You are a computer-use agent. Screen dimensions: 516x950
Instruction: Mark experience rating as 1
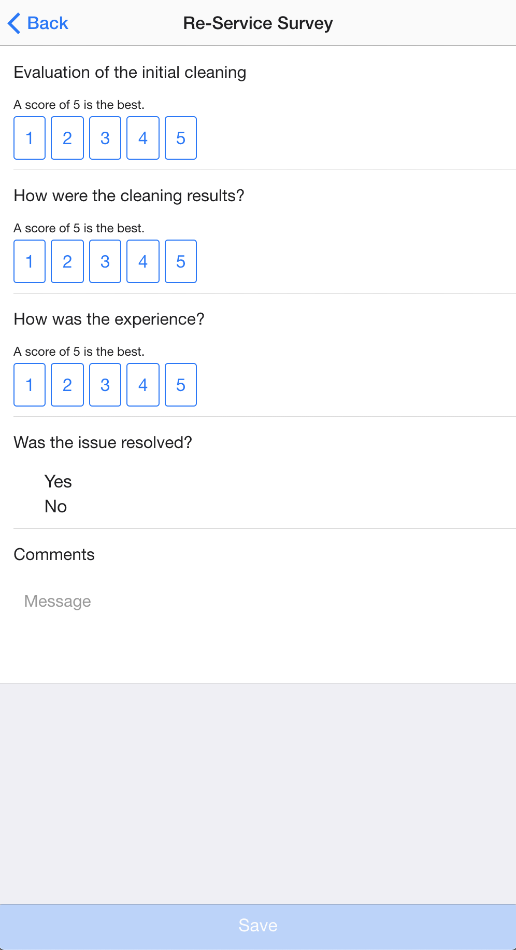coord(30,385)
